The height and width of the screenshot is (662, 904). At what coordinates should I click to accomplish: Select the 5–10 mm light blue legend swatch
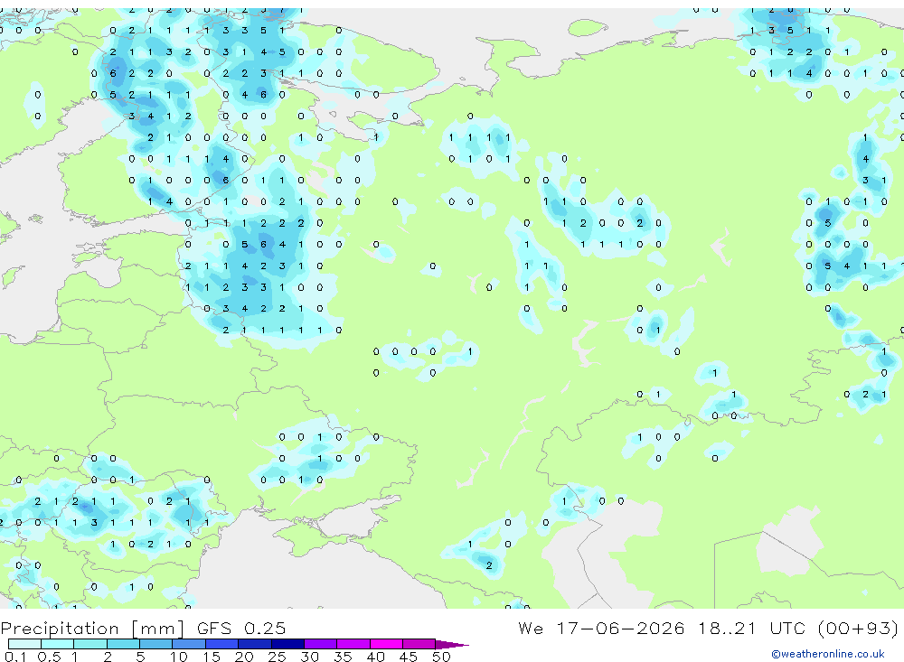click(x=156, y=644)
